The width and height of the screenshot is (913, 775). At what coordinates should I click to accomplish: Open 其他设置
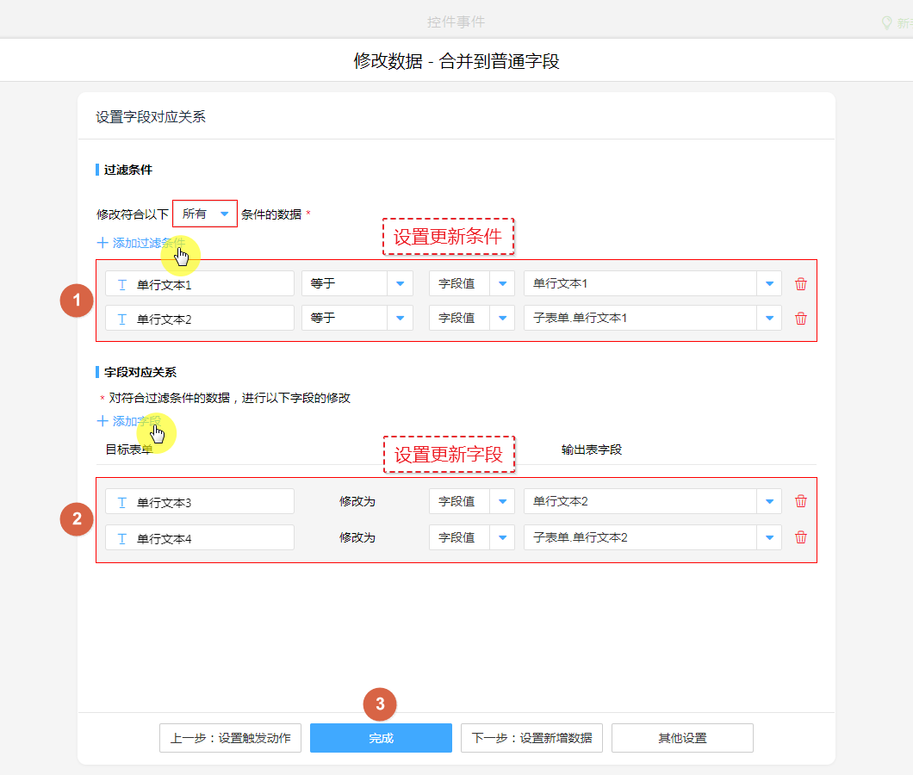682,738
